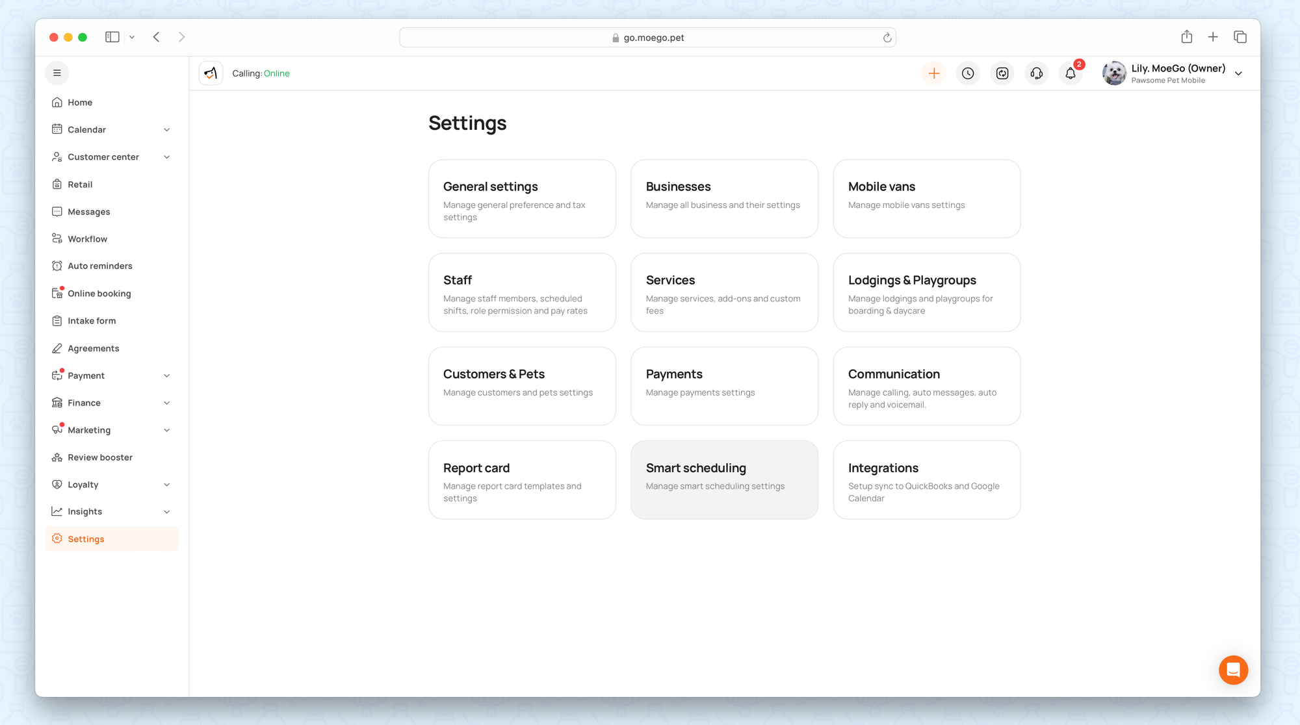Open the Staff settings card
This screenshot has width=1300, height=725.
(521, 292)
